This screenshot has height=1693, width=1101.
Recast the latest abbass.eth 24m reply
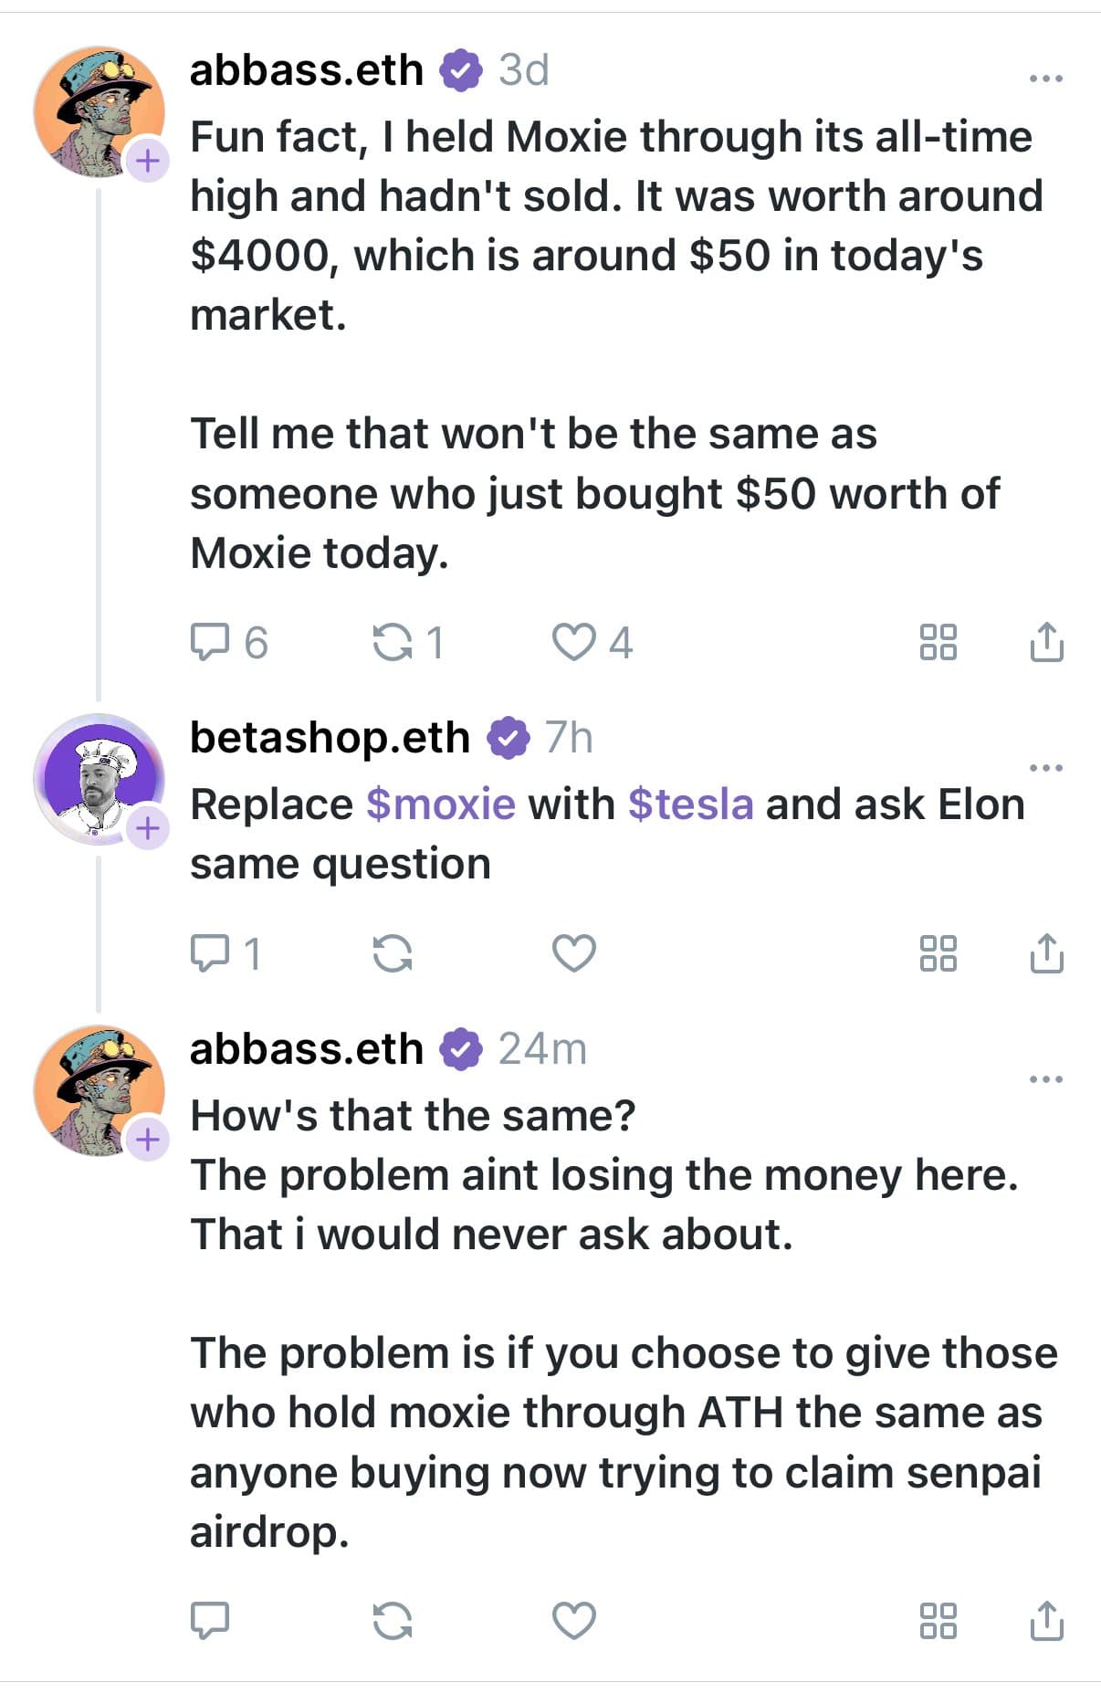393,1621
